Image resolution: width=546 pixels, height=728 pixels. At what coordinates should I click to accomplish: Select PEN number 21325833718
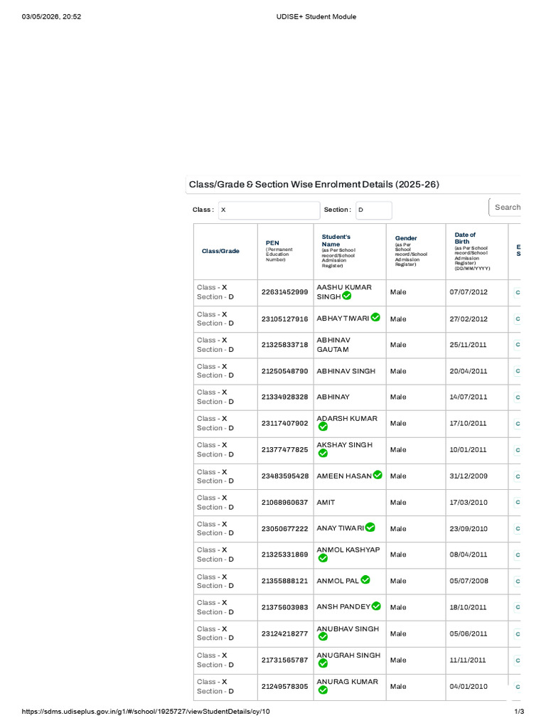click(284, 345)
